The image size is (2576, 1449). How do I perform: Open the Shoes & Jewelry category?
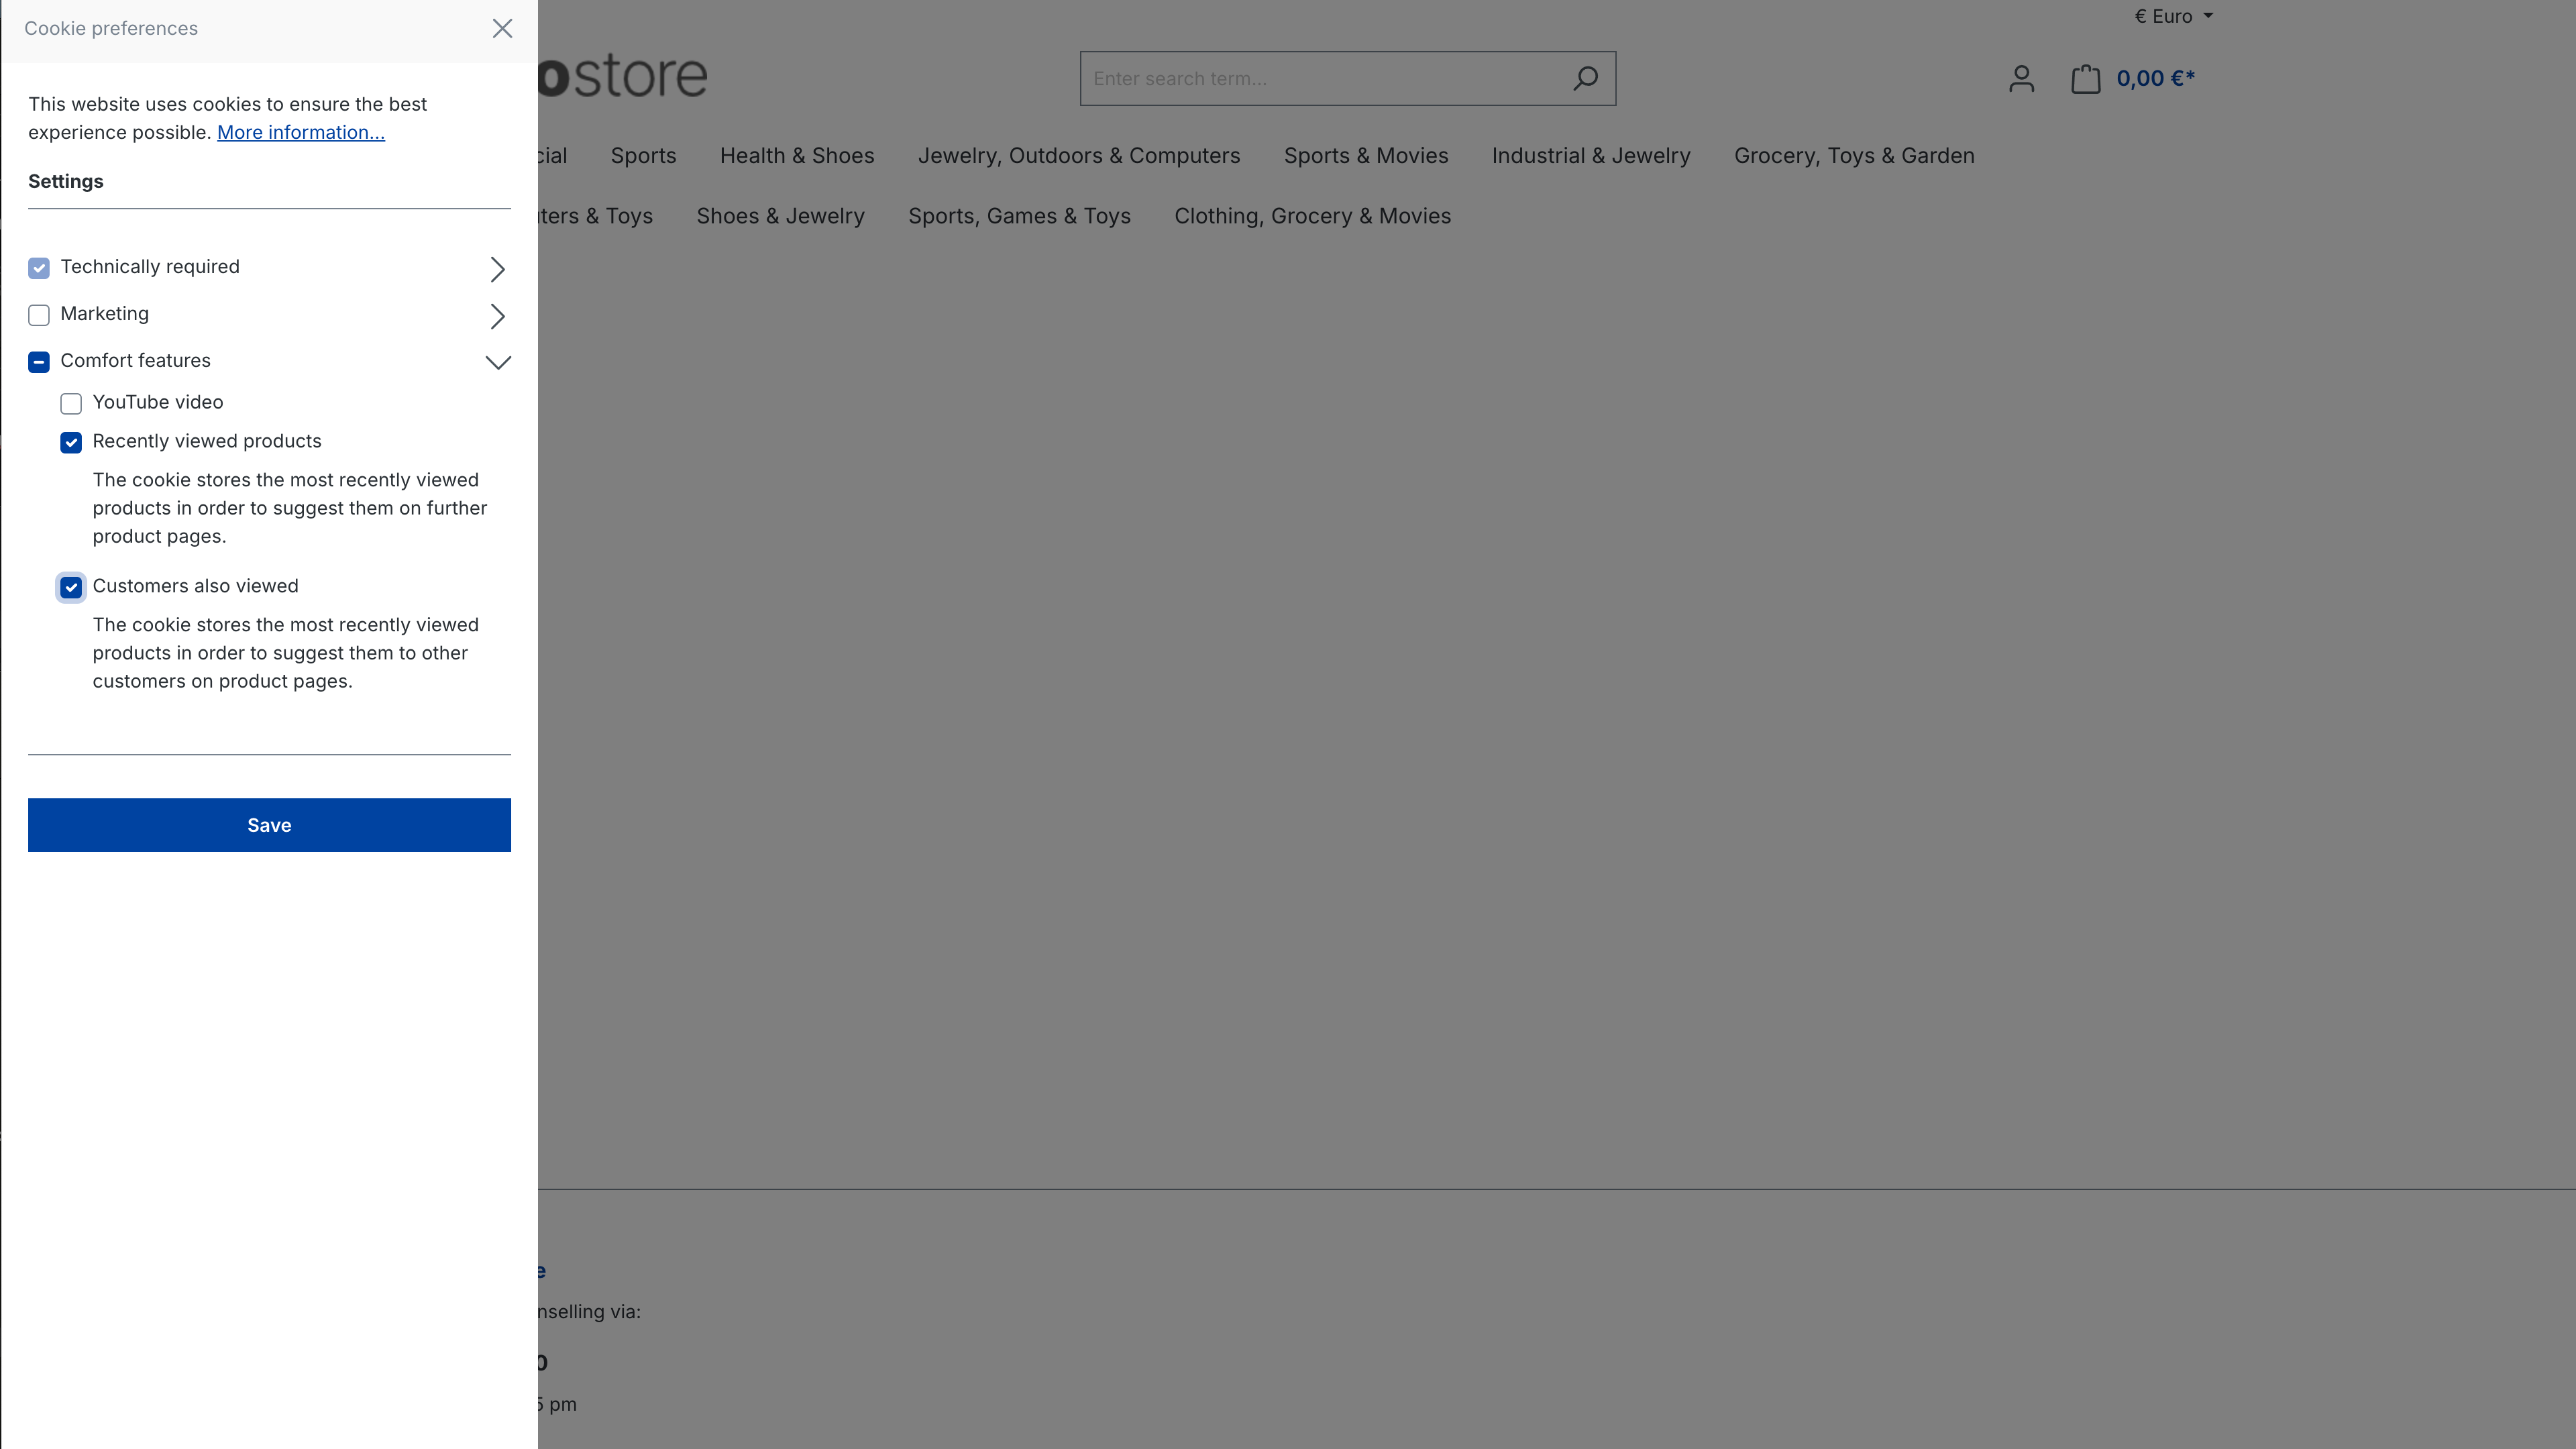780,216
